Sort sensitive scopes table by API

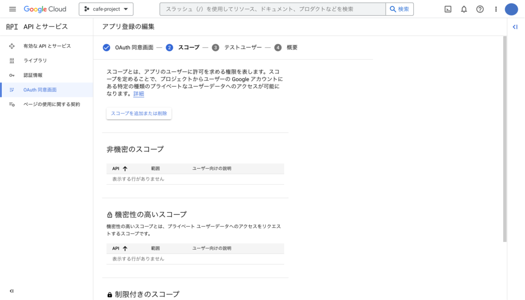coord(125,248)
